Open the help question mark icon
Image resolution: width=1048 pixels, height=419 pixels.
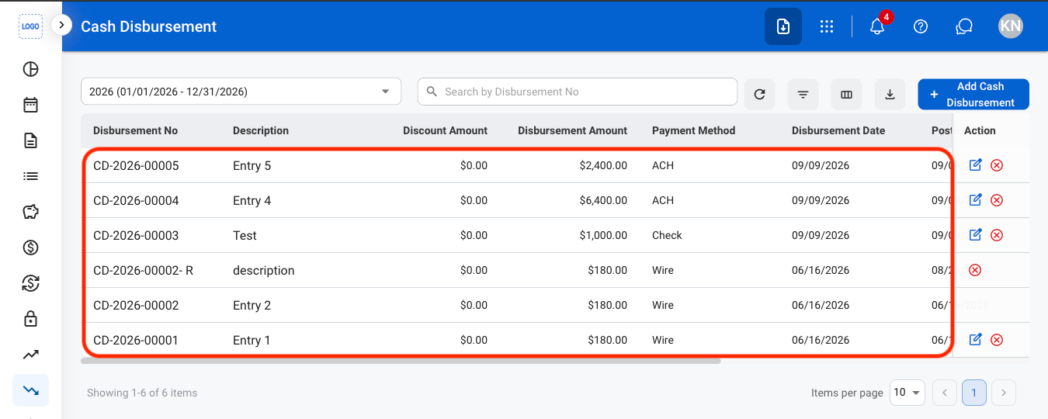(921, 26)
